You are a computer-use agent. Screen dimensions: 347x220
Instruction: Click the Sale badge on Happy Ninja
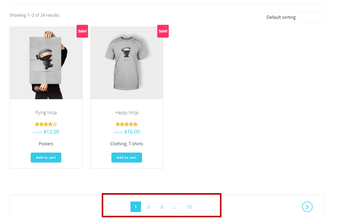tap(163, 31)
